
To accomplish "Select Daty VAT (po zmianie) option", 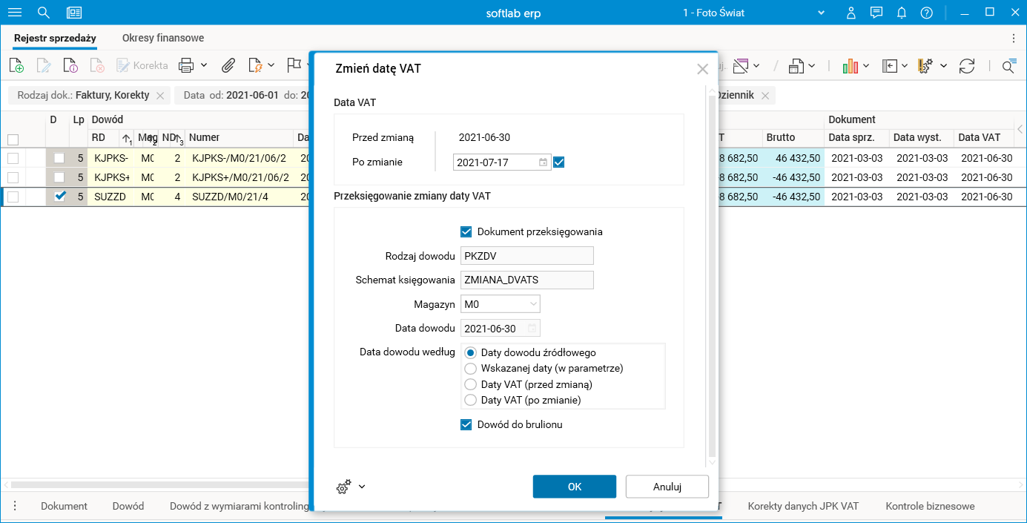I will coord(469,400).
